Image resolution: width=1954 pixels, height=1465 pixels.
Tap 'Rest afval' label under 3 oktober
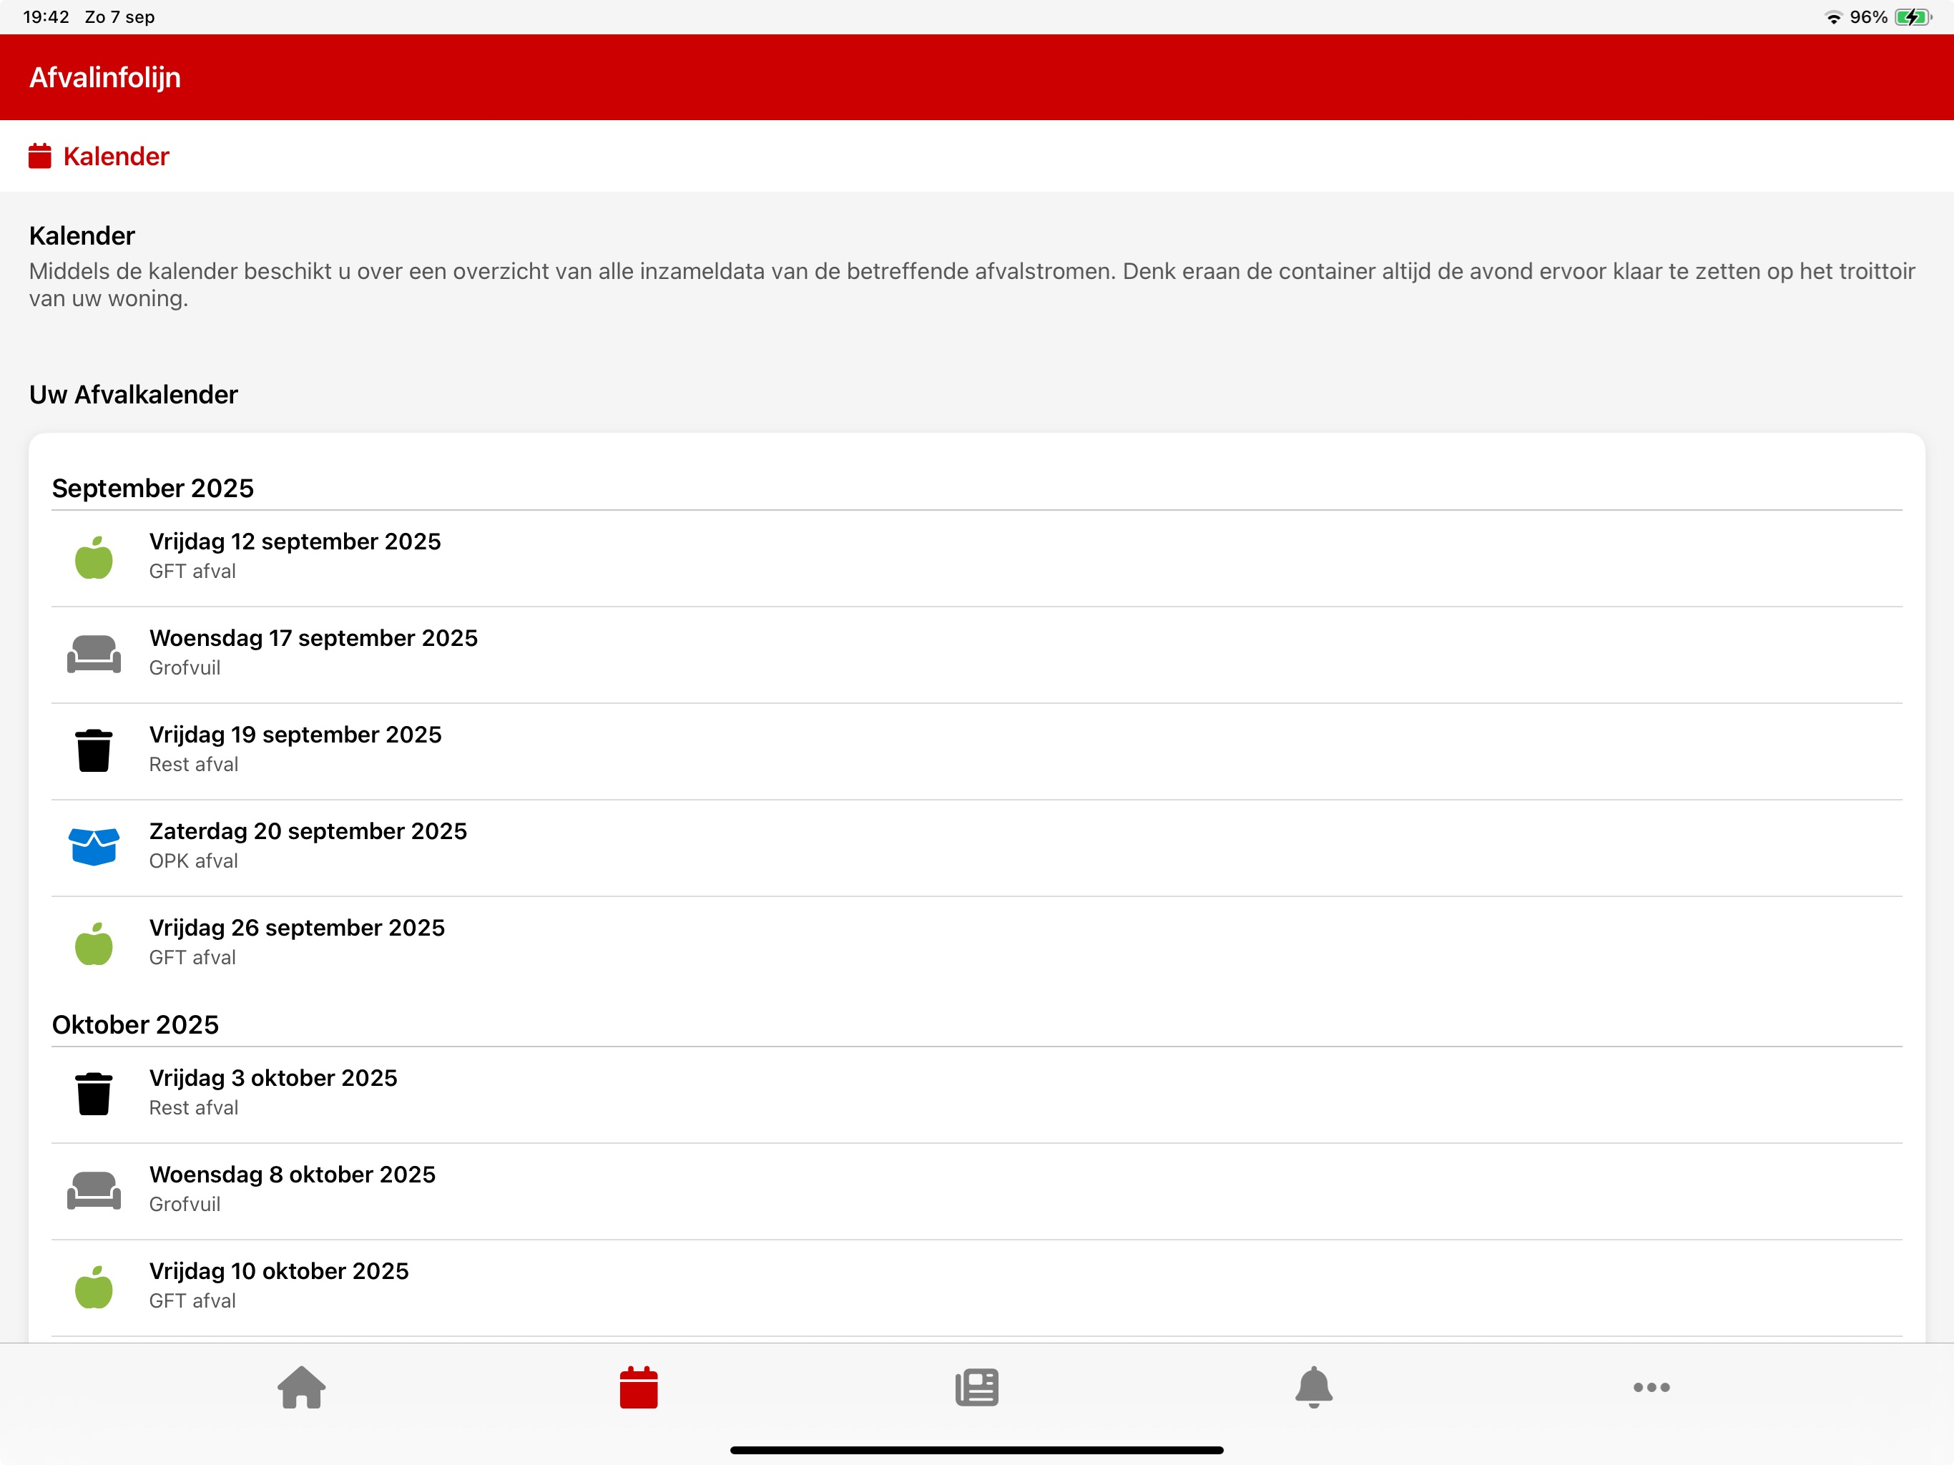click(193, 1108)
